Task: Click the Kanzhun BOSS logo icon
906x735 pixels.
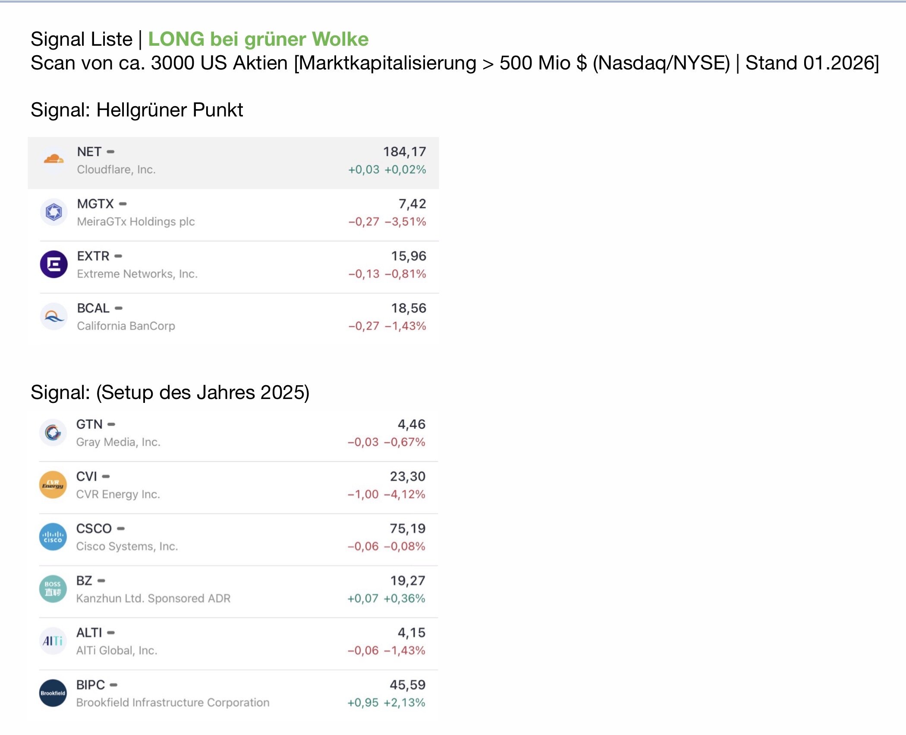Action: point(53,589)
